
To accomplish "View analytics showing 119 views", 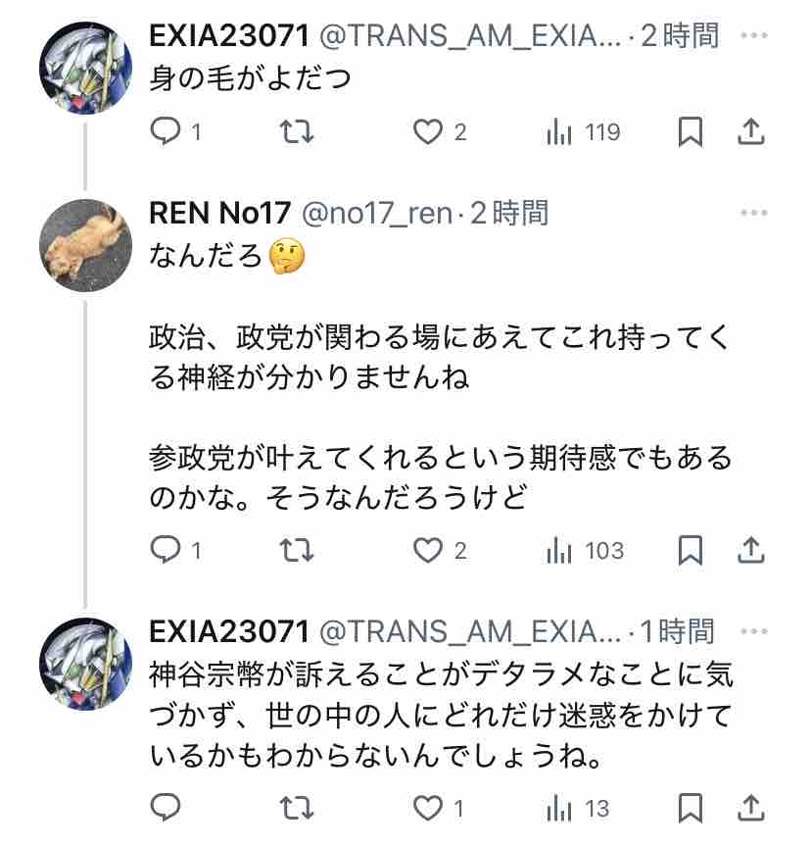I will [583, 132].
